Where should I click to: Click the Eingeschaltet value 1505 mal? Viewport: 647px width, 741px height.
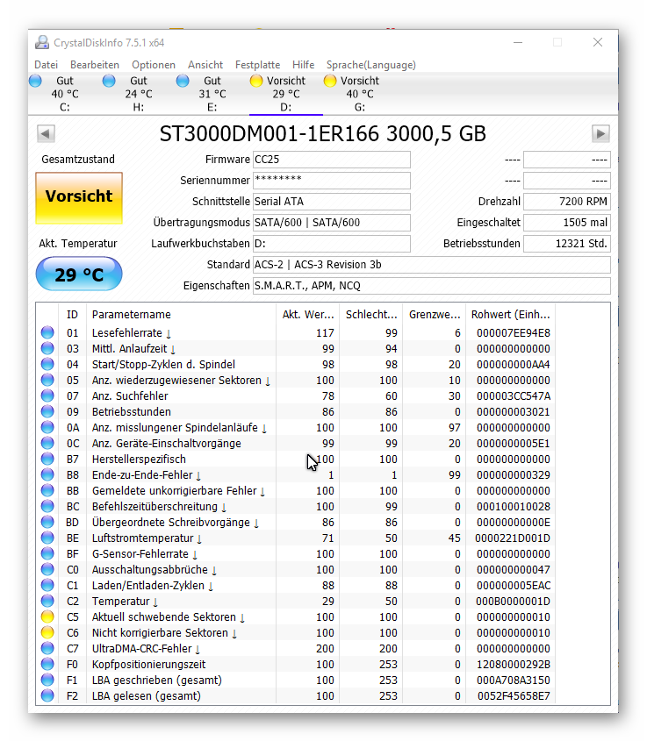coord(567,223)
